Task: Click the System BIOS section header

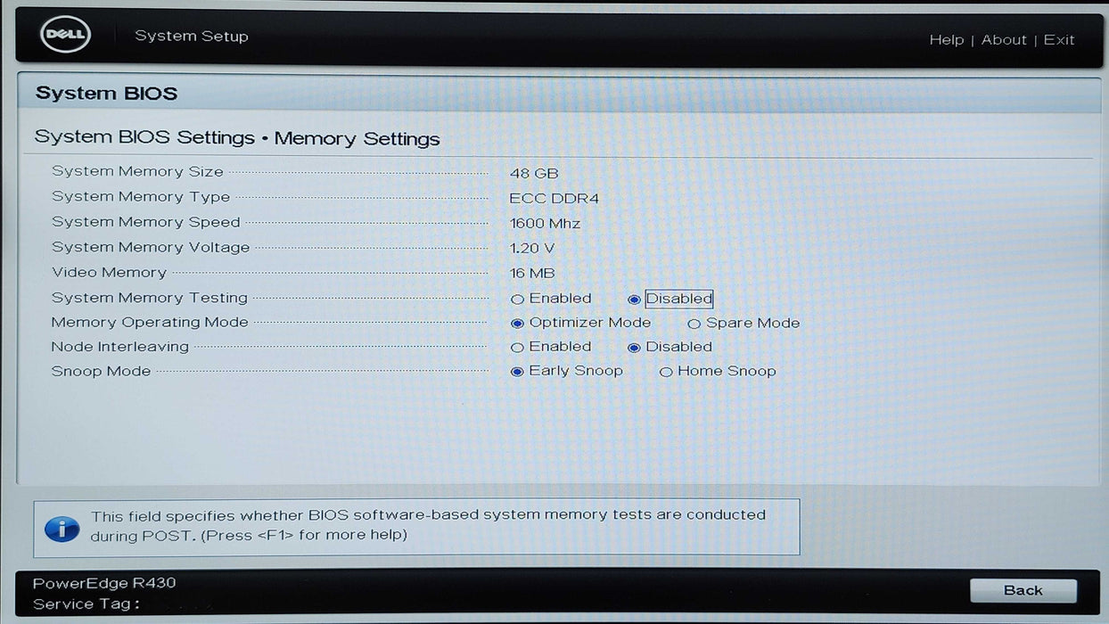Action: coord(106,94)
